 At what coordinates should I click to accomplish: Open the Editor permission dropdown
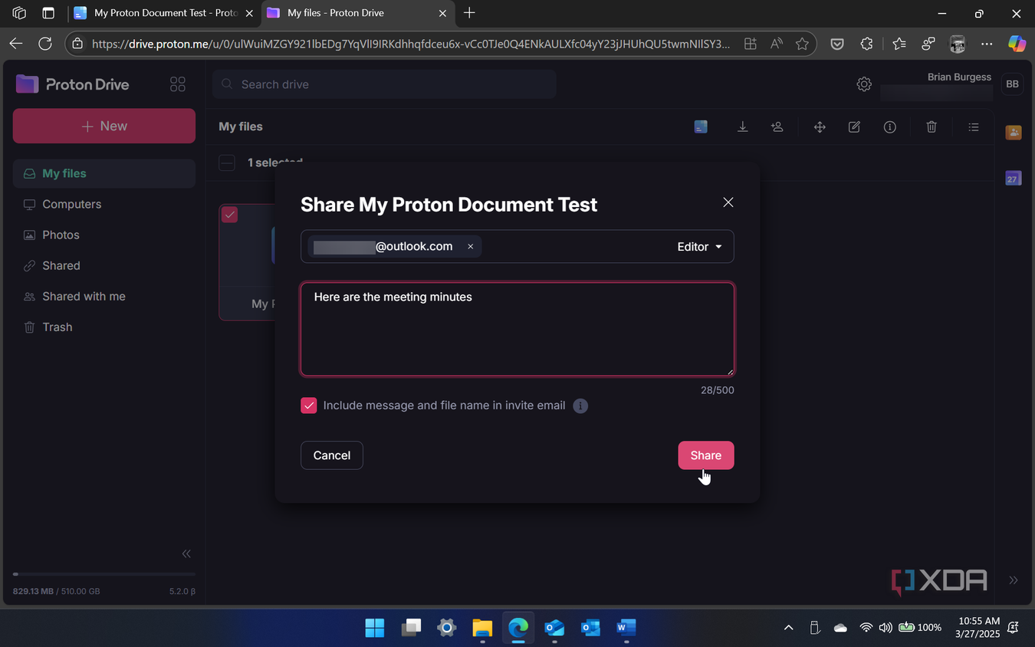coord(699,247)
